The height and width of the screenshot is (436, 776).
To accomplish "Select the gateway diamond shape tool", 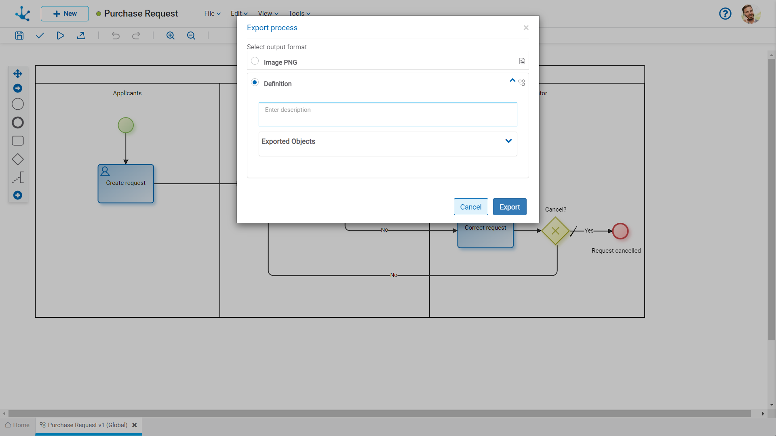I will coord(18,159).
